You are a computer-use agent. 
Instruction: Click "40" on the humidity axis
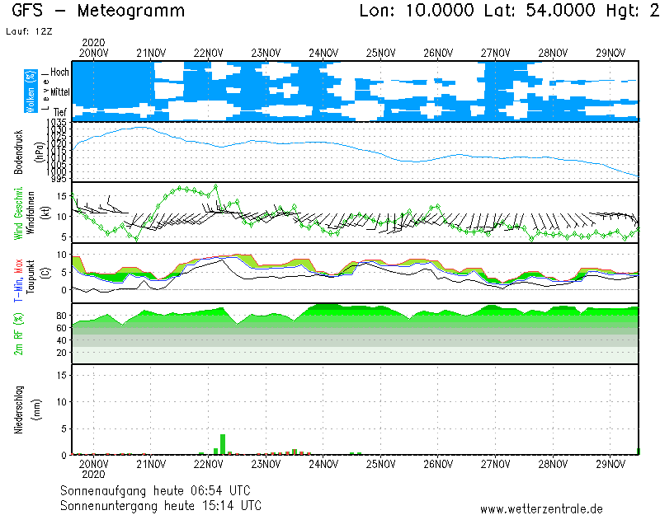[61, 340]
